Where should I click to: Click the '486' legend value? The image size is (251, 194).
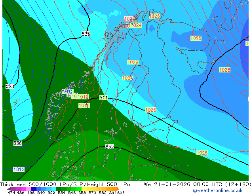point(21,192)
